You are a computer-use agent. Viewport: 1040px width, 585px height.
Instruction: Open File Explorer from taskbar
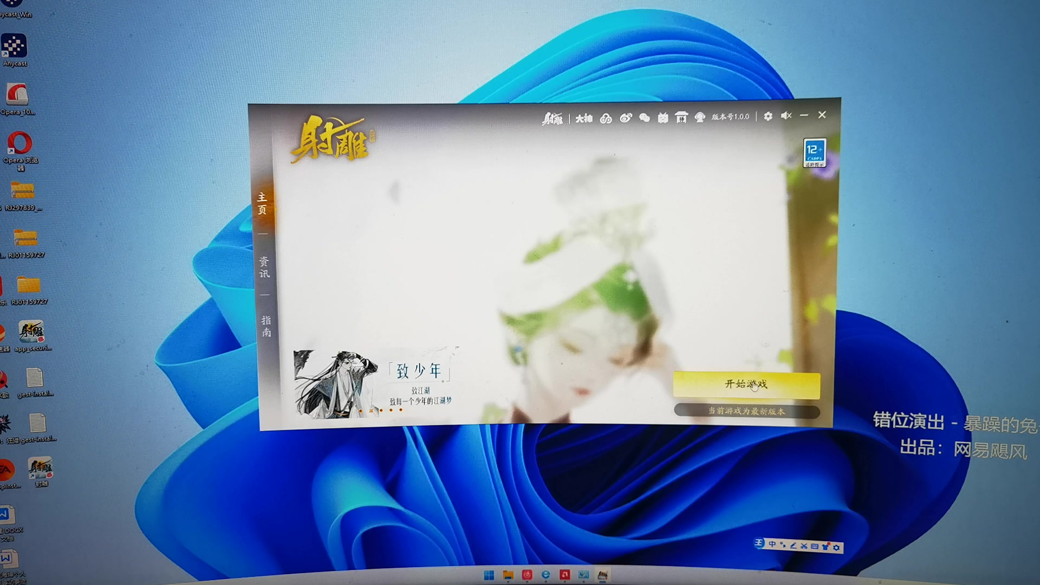click(x=508, y=575)
